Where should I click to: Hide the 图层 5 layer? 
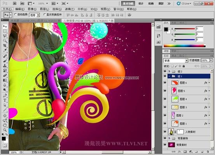point(165,91)
